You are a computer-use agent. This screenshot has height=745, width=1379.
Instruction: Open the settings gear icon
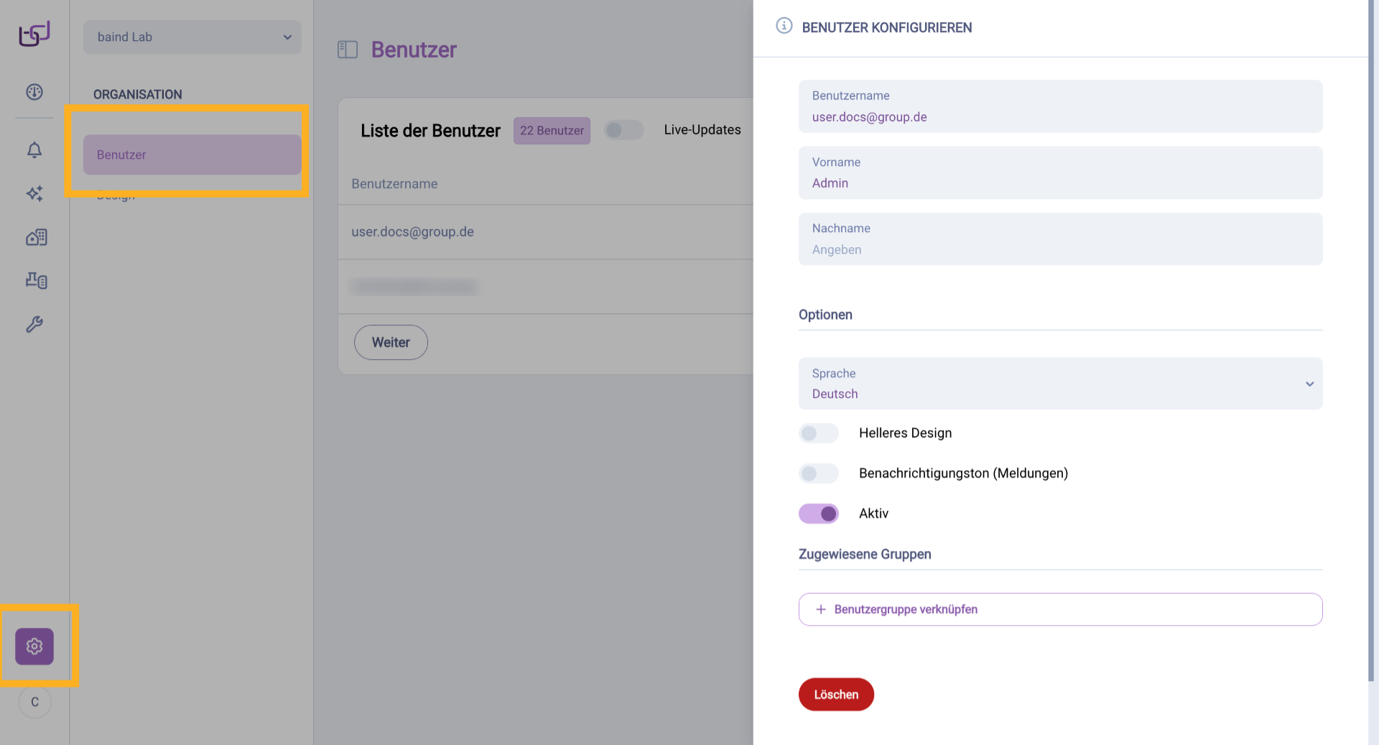point(34,647)
